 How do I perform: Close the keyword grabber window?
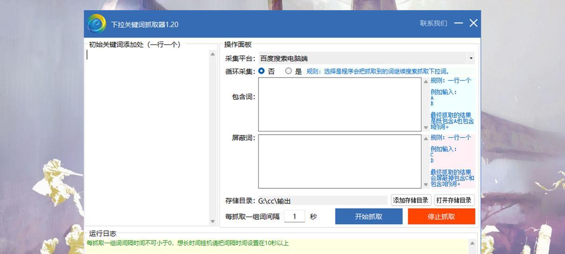point(473,23)
